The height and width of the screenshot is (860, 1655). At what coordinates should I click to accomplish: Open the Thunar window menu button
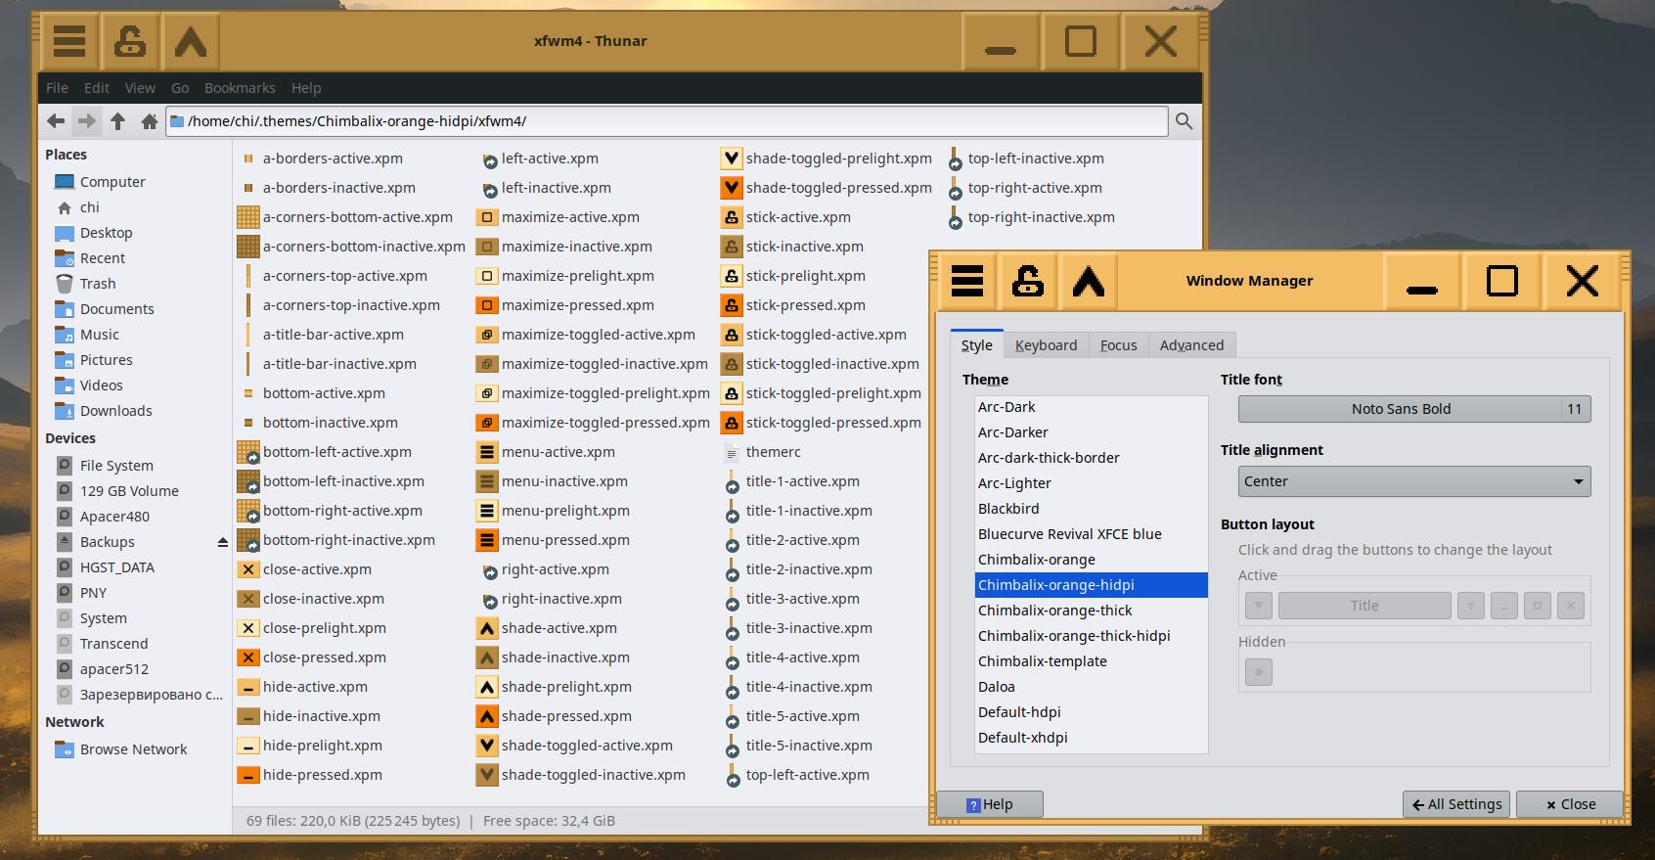[69, 42]
